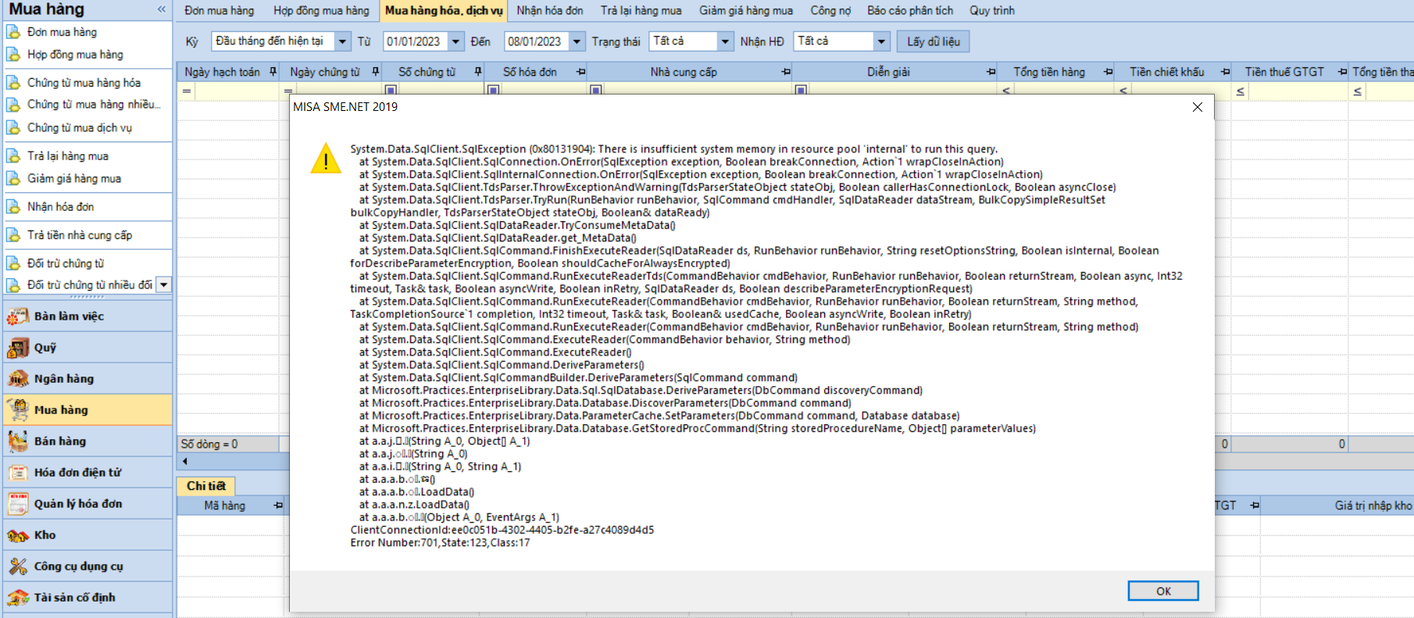Open Đối trừ chứng từ nhiều đối sidebar link
The image size is (1414, 618).
90,285
